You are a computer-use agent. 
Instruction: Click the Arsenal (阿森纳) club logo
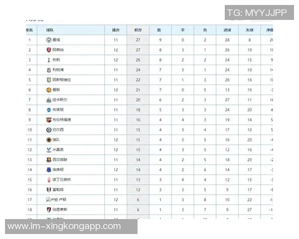pos(48,50)
